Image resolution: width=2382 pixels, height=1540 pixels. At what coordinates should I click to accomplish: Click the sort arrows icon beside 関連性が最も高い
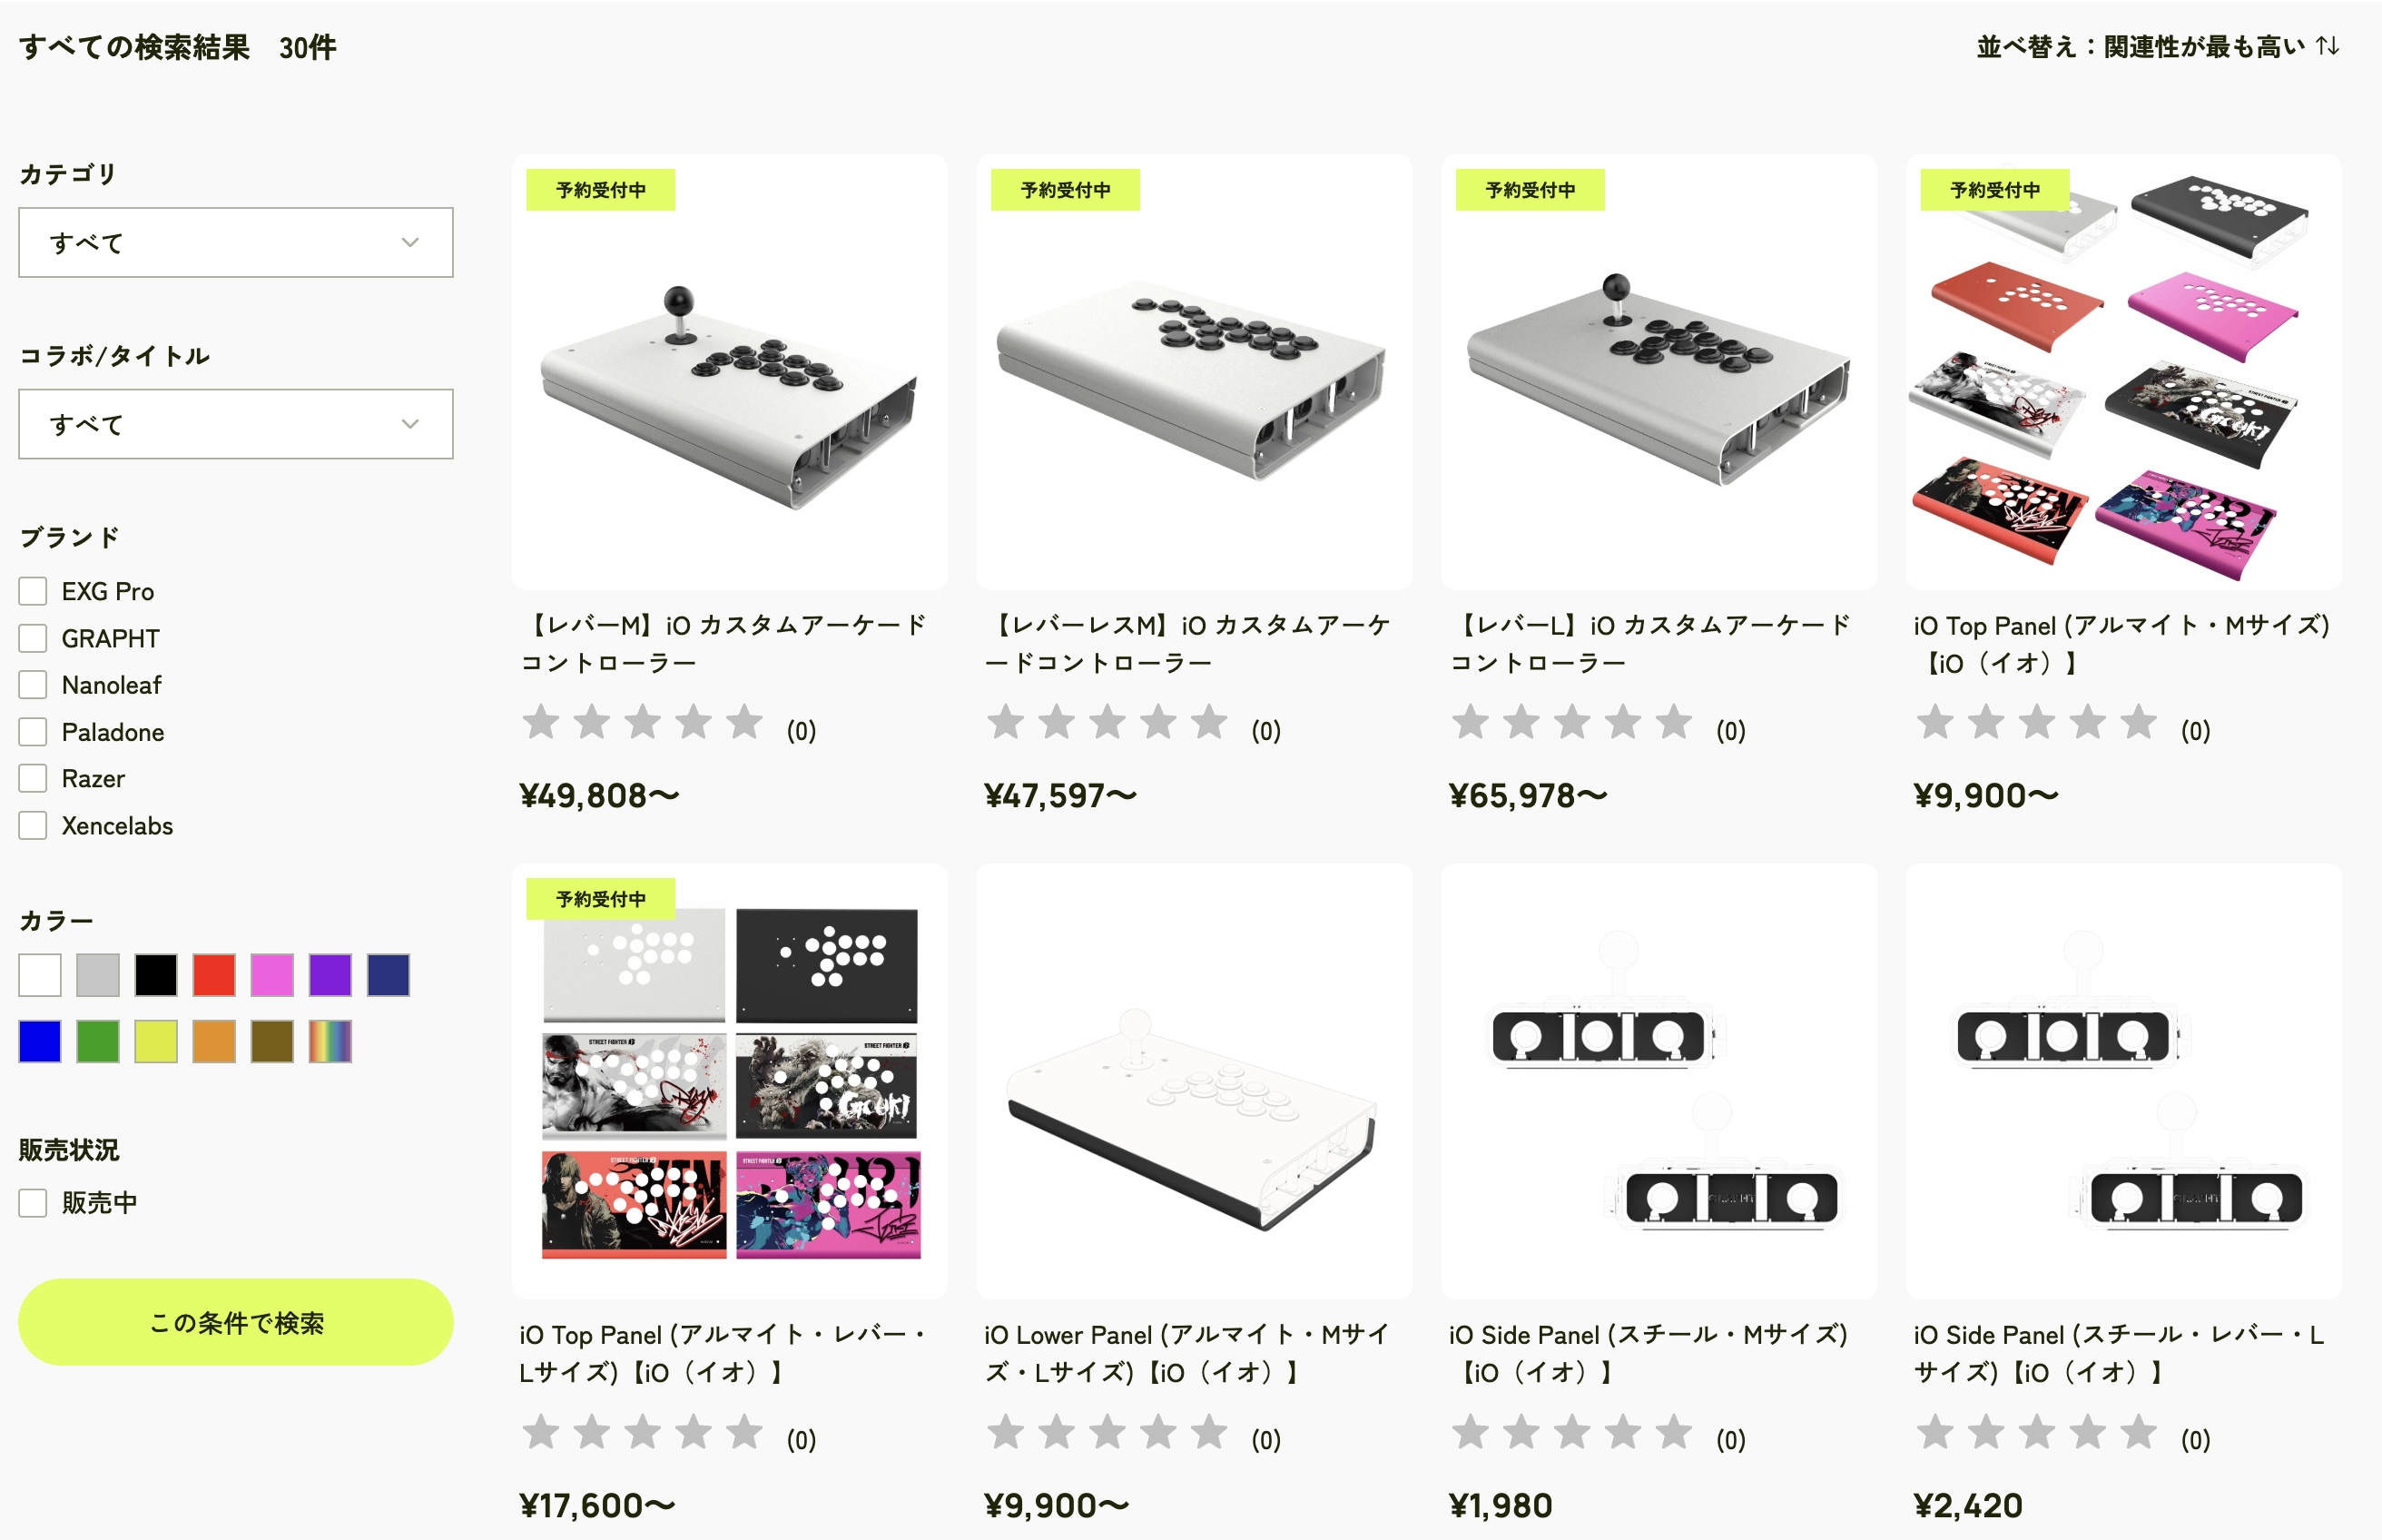(x=2328, y=46)
